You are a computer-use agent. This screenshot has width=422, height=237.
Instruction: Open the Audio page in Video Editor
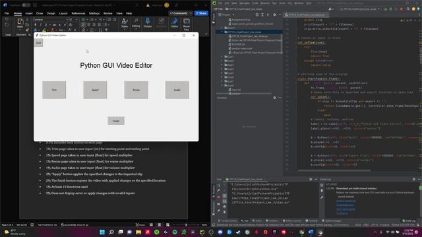click(x=177, y=90)
